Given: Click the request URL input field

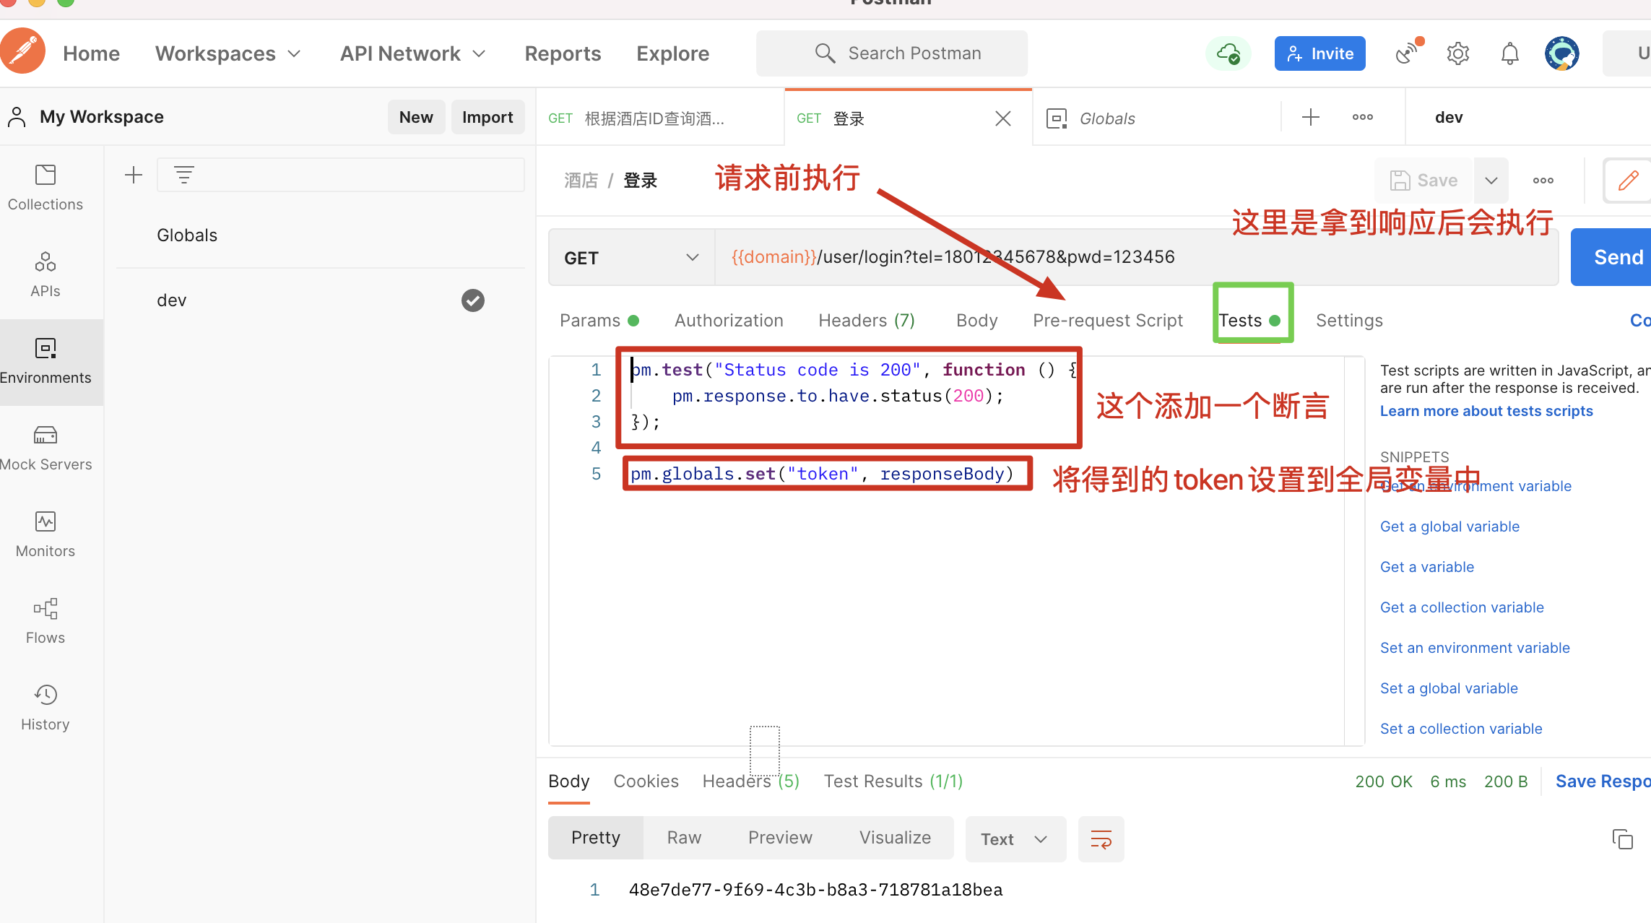Looking at the screenshot, I should tap(1136, 258).
